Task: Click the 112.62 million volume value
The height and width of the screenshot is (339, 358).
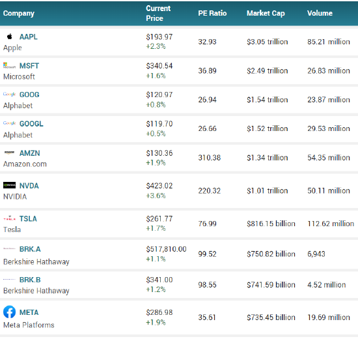Action: click(x=331, y=224)
